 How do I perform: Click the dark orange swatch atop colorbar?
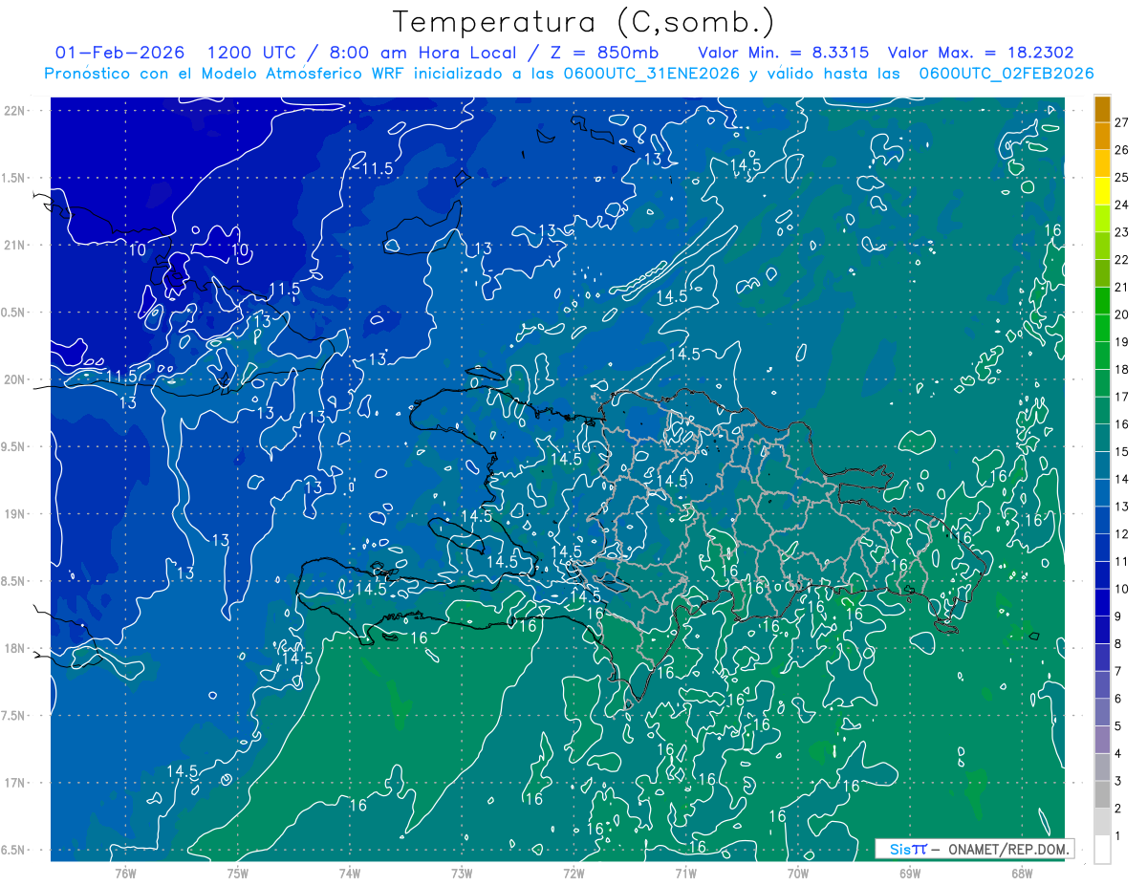[1102, 110]
